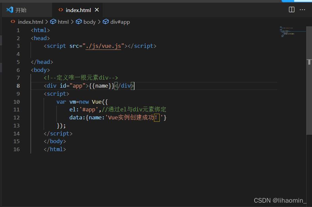Click the HTML file icon on index.html tab
The width and height of the screenshot is (312, 207).
tap(61, 10)
